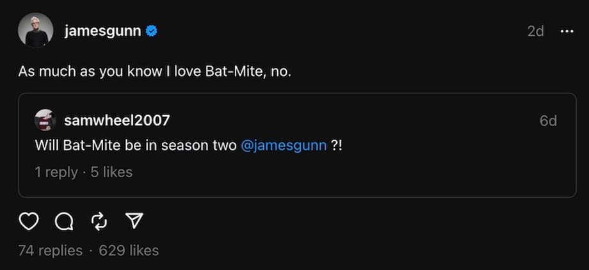Click the '2d' post timestamp

(x=535, y=31)
